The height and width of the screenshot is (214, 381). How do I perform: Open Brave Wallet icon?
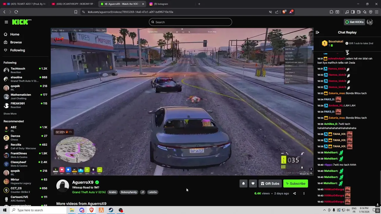[x=359, y=12]
